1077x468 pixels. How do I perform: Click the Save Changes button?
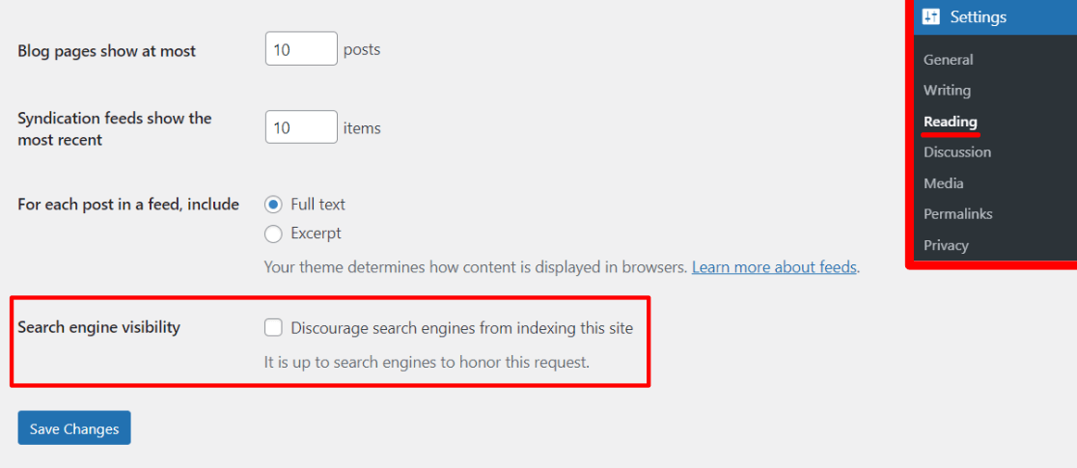74,428
